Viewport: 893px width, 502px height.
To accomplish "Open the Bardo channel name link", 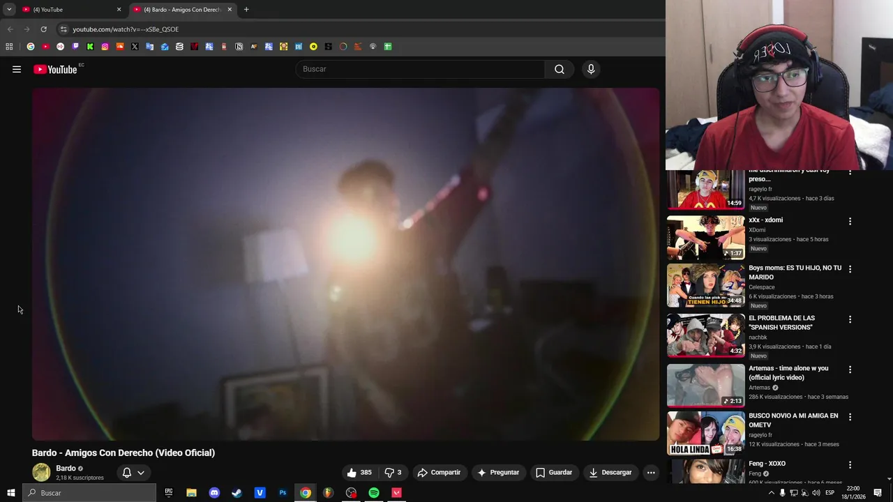I will tap(66, 469).
